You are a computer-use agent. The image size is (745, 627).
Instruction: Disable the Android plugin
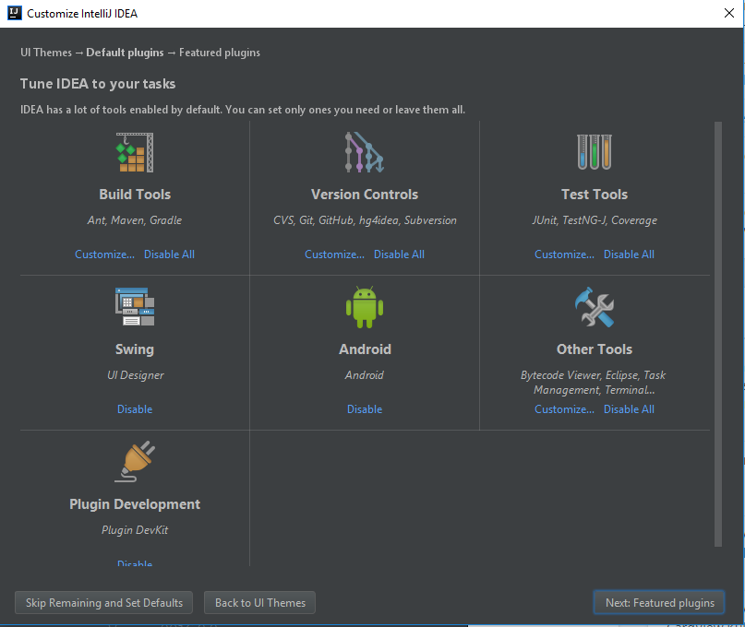tap(365, 409)
